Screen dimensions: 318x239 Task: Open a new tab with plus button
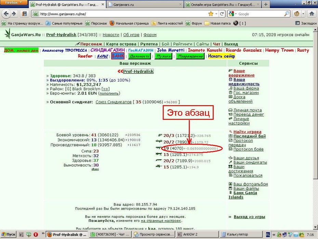266,4
